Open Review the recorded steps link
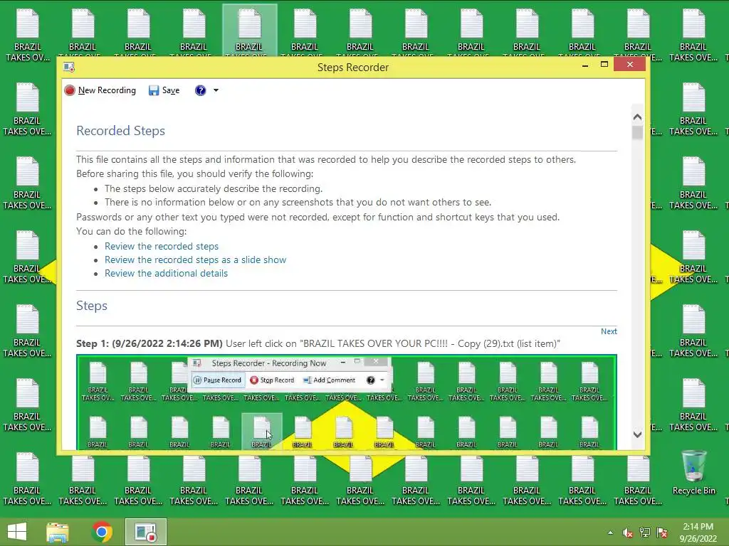Viewport: 729px width, 546px height. (x=162, y=246)
